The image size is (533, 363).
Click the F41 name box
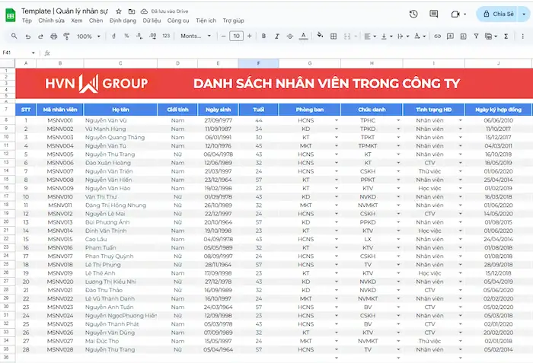pyautogui.click(x=18, y=53)
